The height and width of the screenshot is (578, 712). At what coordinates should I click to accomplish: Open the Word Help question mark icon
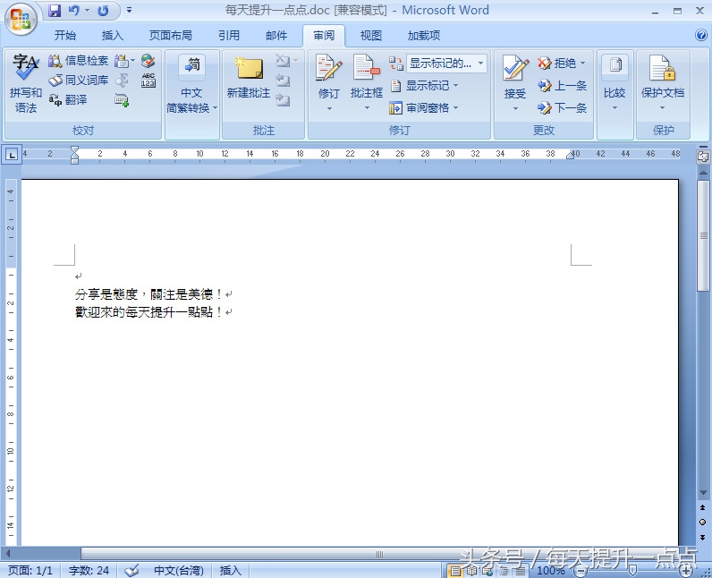click(x=700, y=35)
